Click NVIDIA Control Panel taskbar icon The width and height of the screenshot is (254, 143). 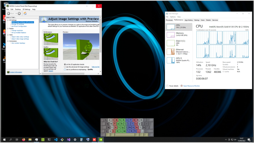[101, 140]
